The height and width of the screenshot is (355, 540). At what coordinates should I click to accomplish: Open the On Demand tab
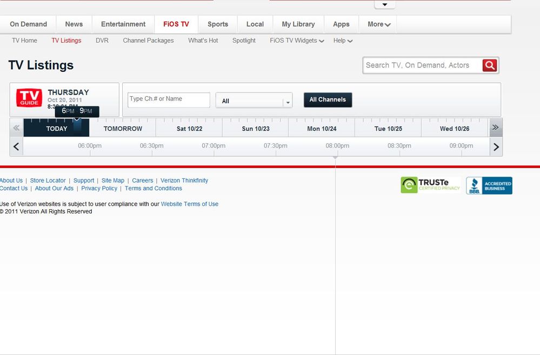click(28, 24)
